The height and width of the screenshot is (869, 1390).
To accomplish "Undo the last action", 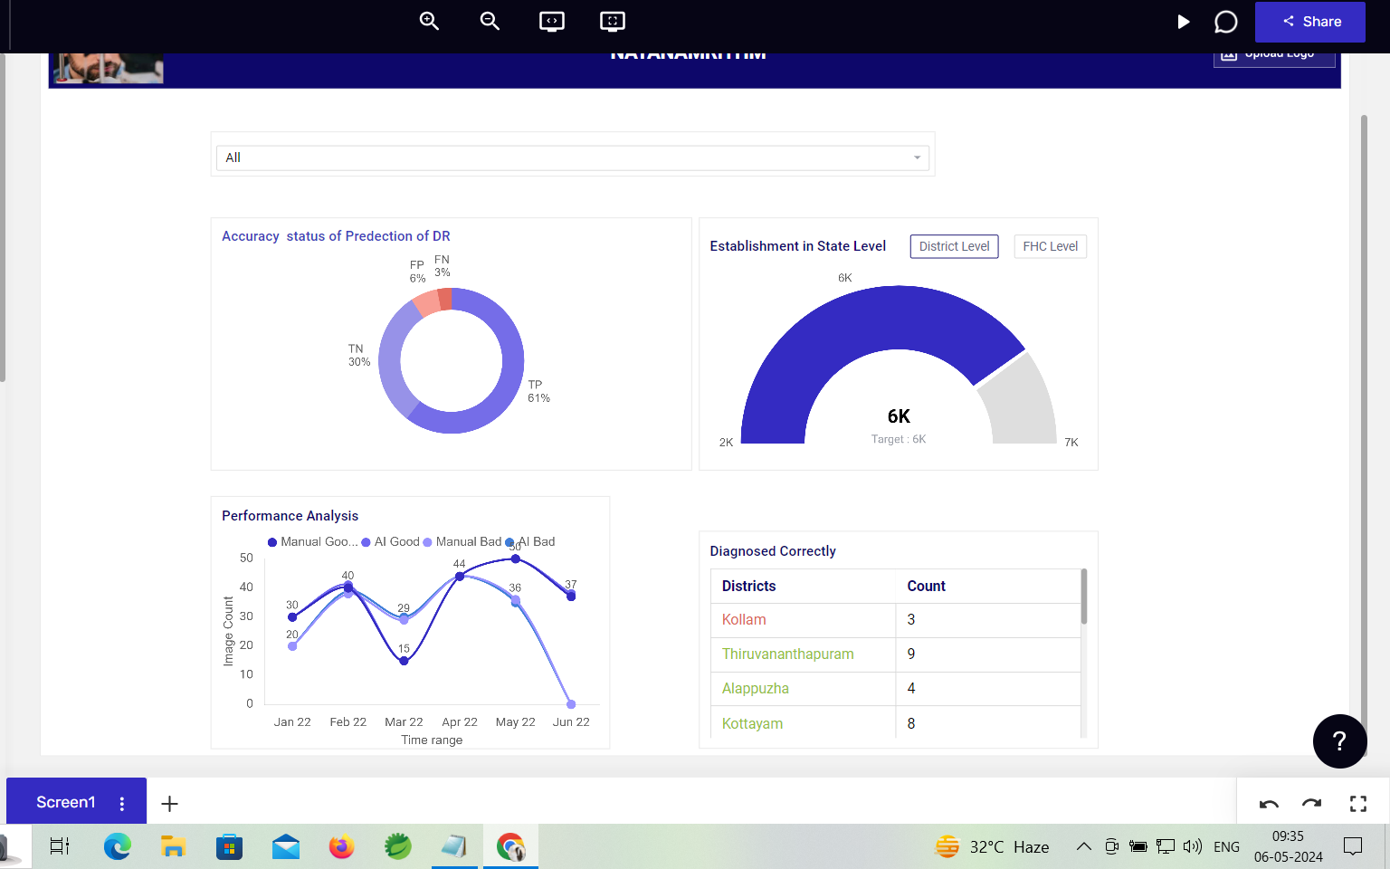I will click(1269, 804).
